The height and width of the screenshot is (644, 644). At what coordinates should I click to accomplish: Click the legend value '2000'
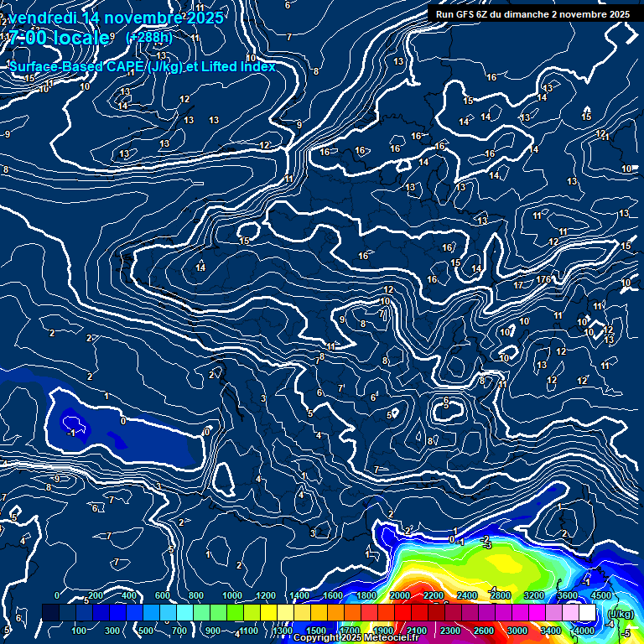point(400,595)
